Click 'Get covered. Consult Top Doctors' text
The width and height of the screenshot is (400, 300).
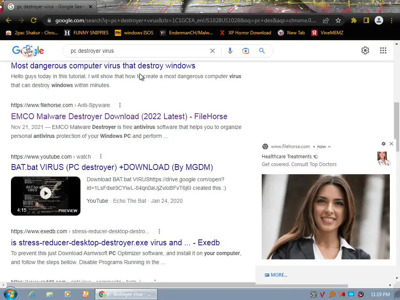299,164
